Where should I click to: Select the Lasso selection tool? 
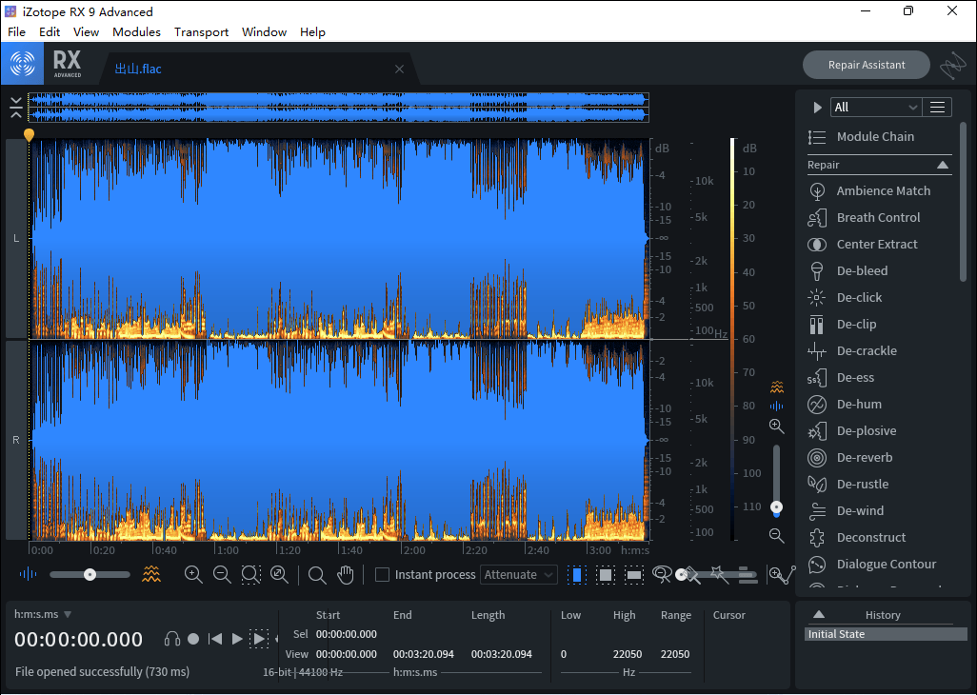[662, 574]
